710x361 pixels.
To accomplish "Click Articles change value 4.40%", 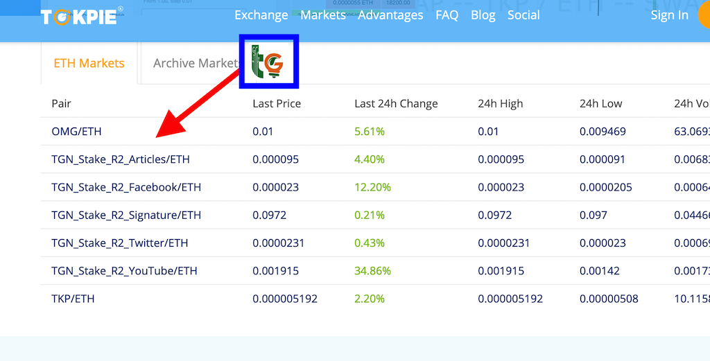I will click(x=370, y=159).
